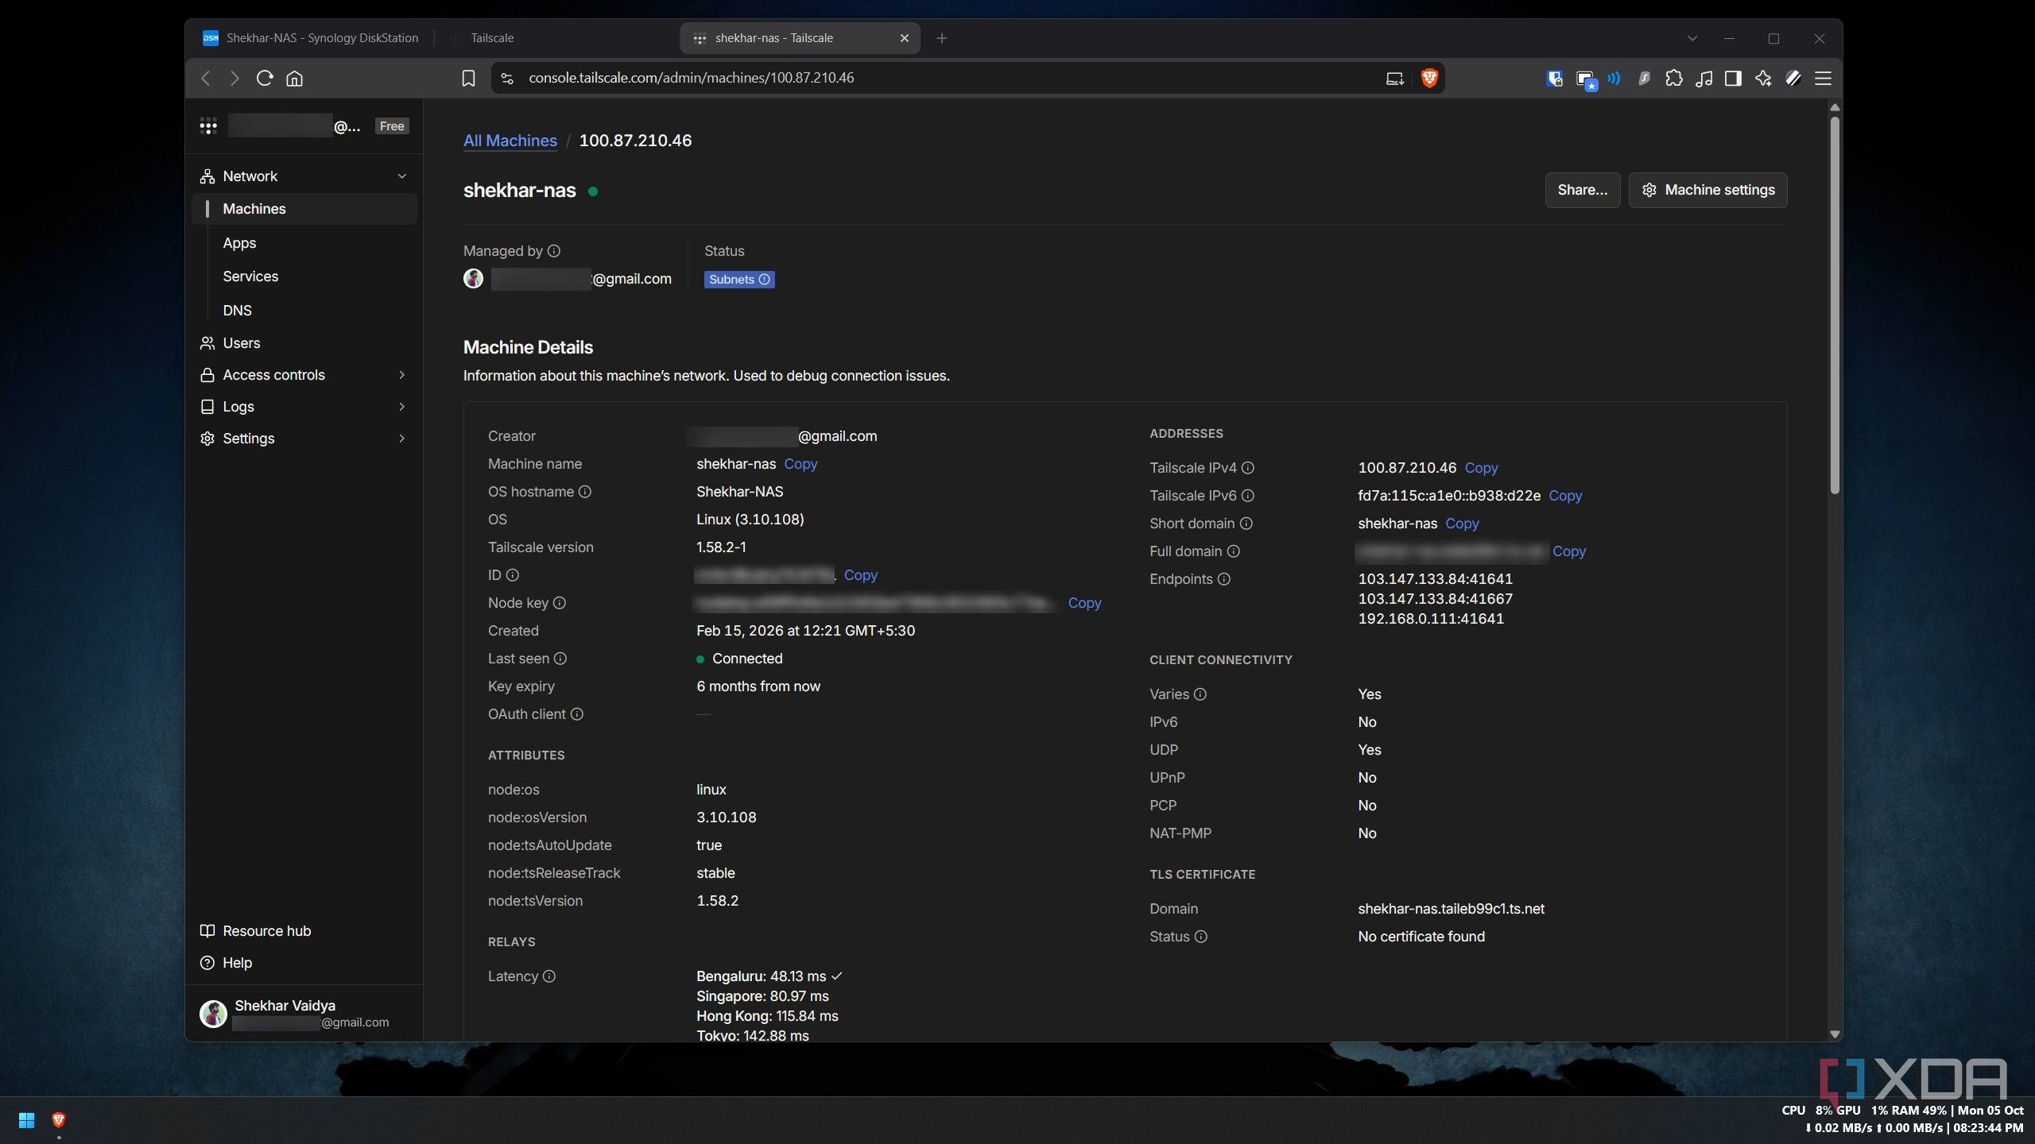The image size is (2035, 1144).
Task: Click info icon next to Managed by
Action: [x=554, y=251]
